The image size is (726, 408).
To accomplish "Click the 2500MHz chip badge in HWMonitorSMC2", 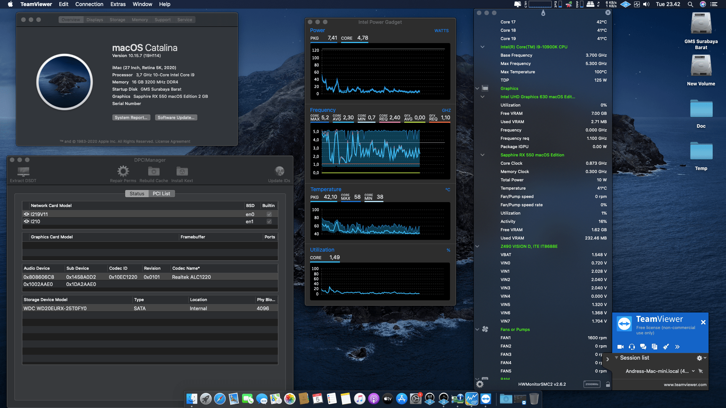I will click(592, 384).
